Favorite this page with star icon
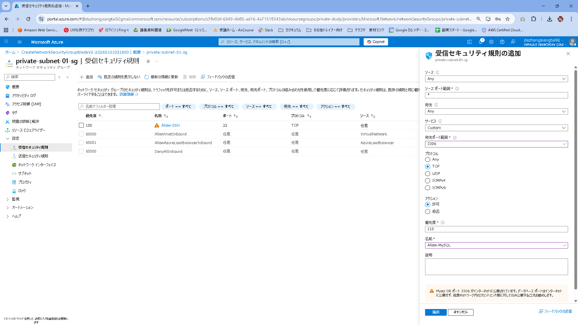This screenshot has height=325, width=578. 148,61
